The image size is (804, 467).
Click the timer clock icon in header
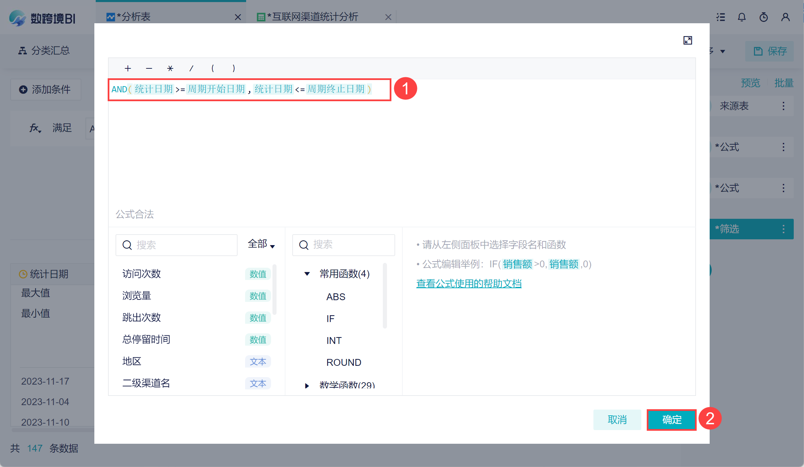coord(763,17)
